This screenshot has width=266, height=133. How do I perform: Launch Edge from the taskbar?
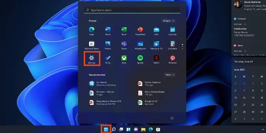pyautogui.click(x=151, y=129)
